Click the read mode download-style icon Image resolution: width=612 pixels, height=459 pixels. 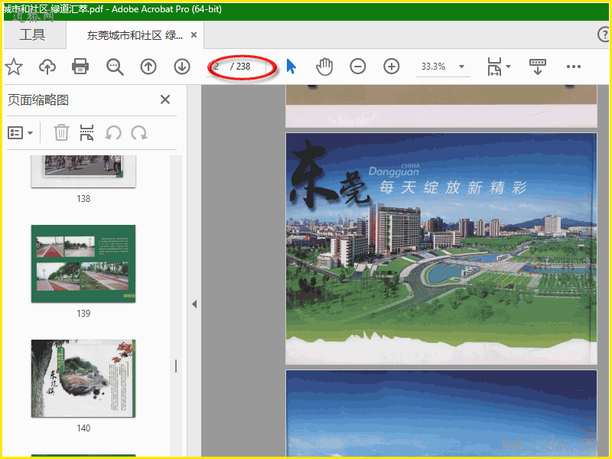pyautogui.click(x=538, y=67)
